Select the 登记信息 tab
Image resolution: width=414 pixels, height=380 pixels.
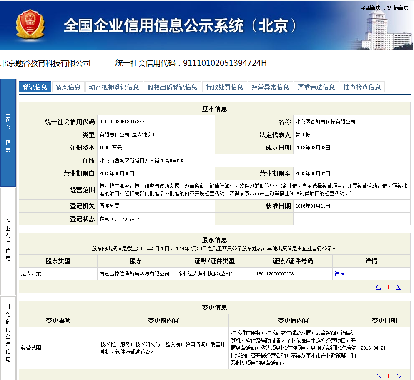pos(35,87)
